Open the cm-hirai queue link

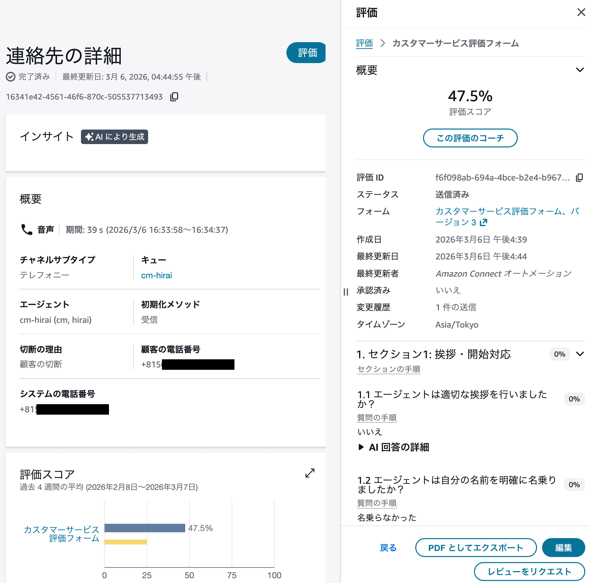(x=156, y=275)
